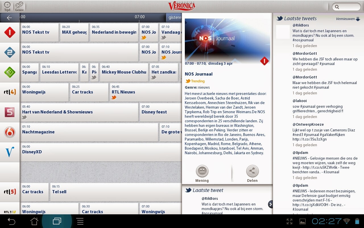Select the RTL 4 channel logo
Screen dimensions: 364x228
coord(10,92)
